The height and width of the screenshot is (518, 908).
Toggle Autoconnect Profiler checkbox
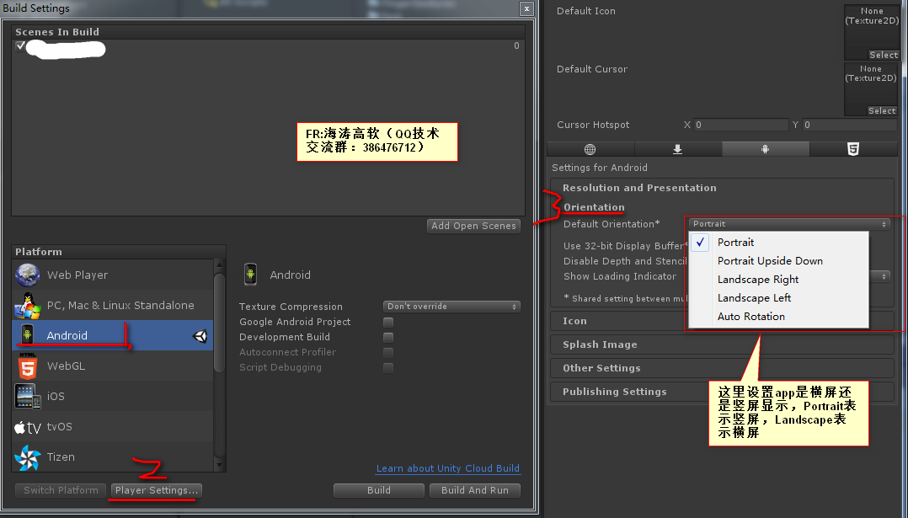coord(388,352)
